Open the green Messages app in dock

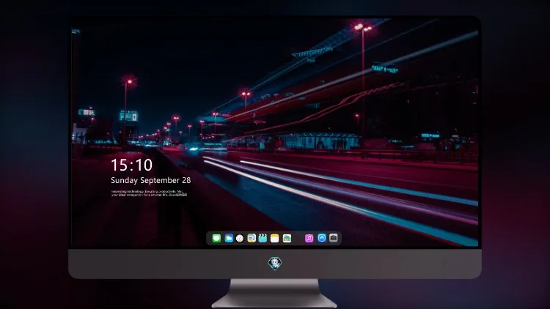(x=216, y=238)
